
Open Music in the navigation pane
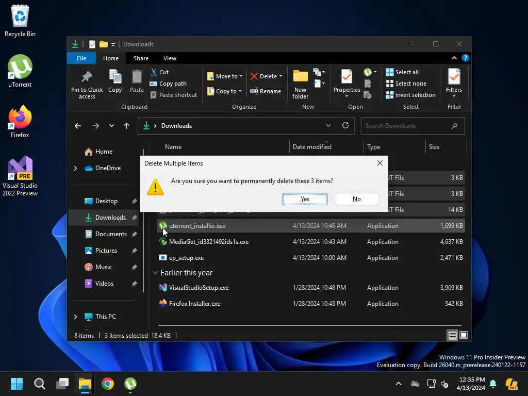(103, 267)
